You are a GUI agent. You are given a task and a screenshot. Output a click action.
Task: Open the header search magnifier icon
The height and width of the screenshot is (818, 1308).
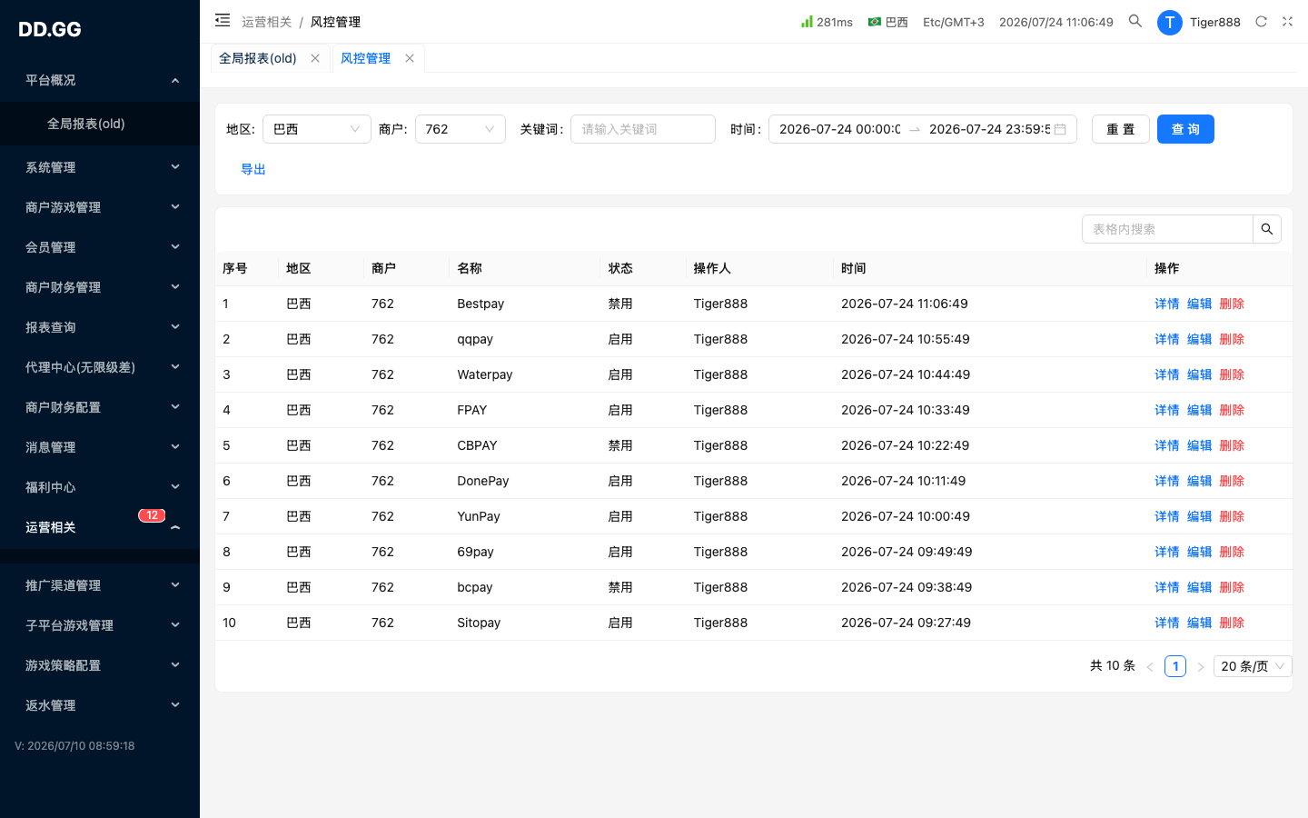[1135, 21]
